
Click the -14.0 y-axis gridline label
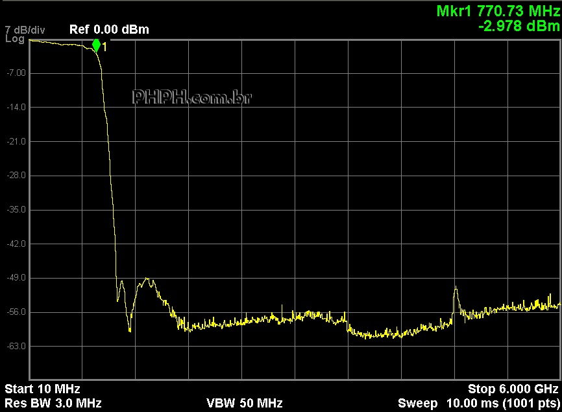(x=16, y=107)
